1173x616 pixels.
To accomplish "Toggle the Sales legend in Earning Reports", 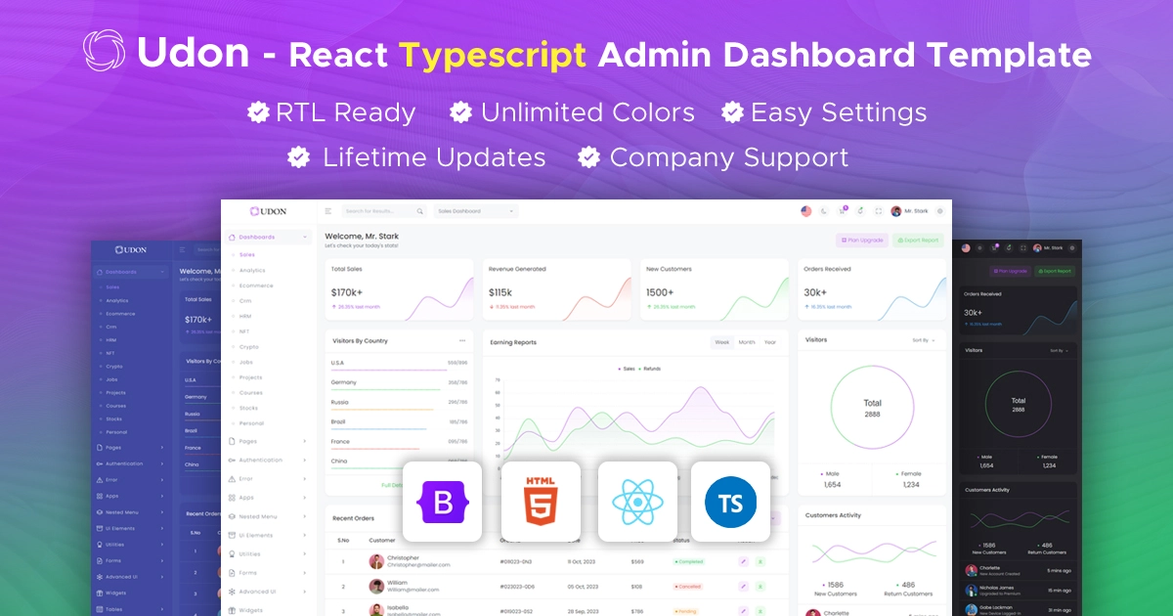I will click(x=627, y=369).
